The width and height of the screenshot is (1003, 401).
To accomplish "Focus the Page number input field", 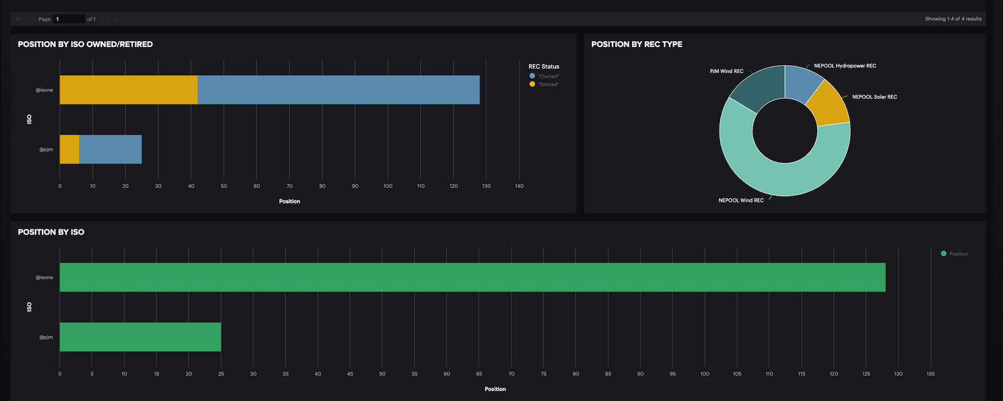I will tap(69, 19).
